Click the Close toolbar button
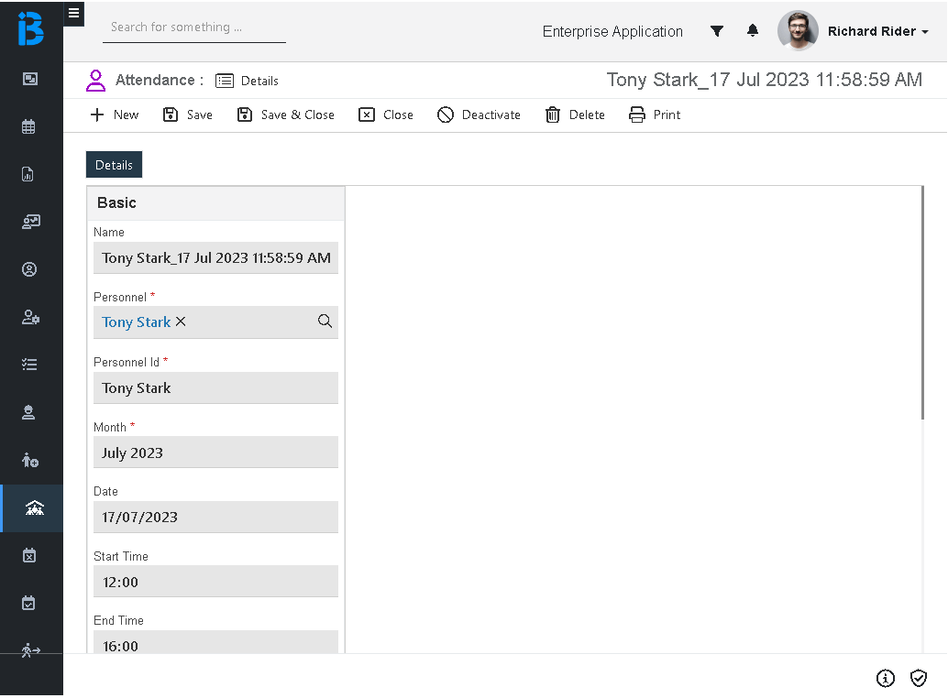Viewport: 948px width, 698px height. point(386,115)
